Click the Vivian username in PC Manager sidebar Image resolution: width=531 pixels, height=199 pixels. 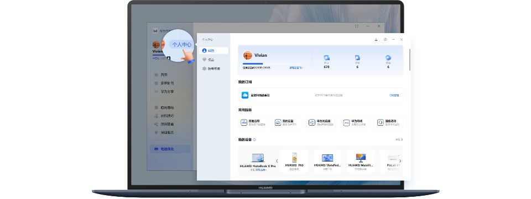(158, 51)
